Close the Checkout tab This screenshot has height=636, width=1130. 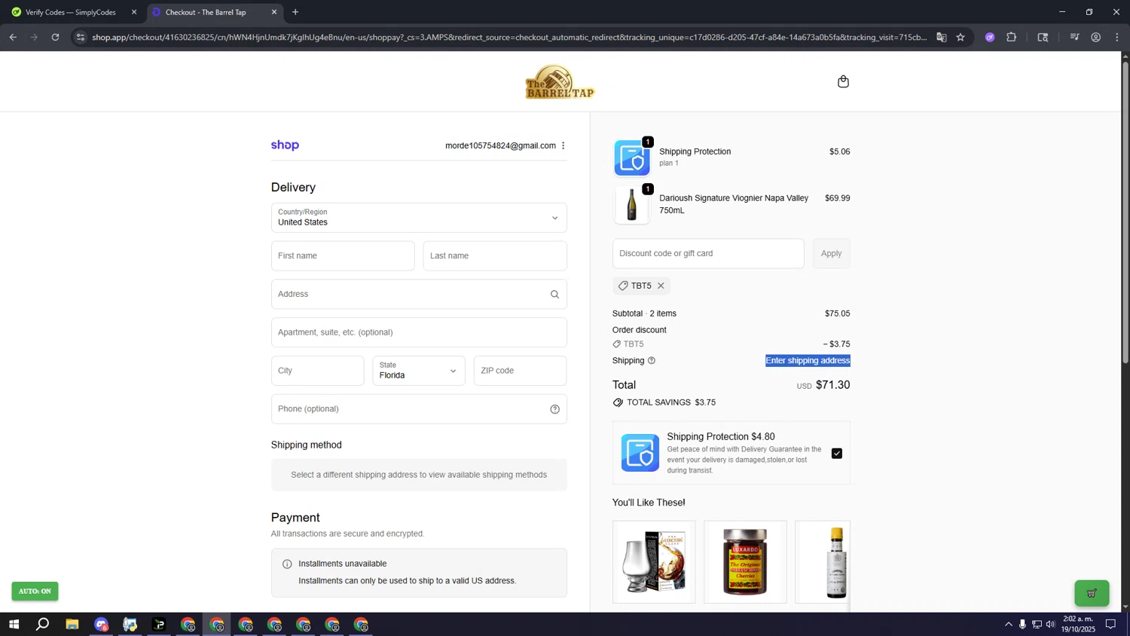point(274,12)
